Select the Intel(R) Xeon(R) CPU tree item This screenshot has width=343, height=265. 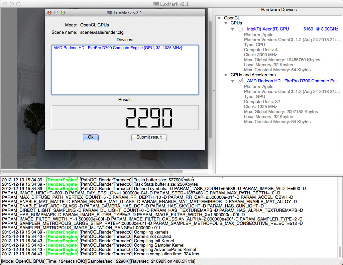[x=293, y=29]
